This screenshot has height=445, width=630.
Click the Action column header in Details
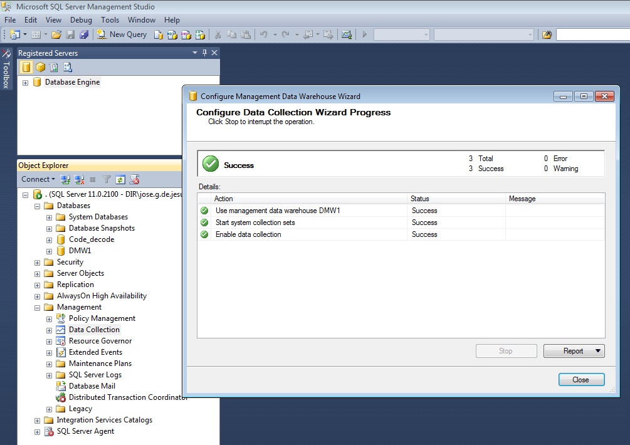[308, 199]
